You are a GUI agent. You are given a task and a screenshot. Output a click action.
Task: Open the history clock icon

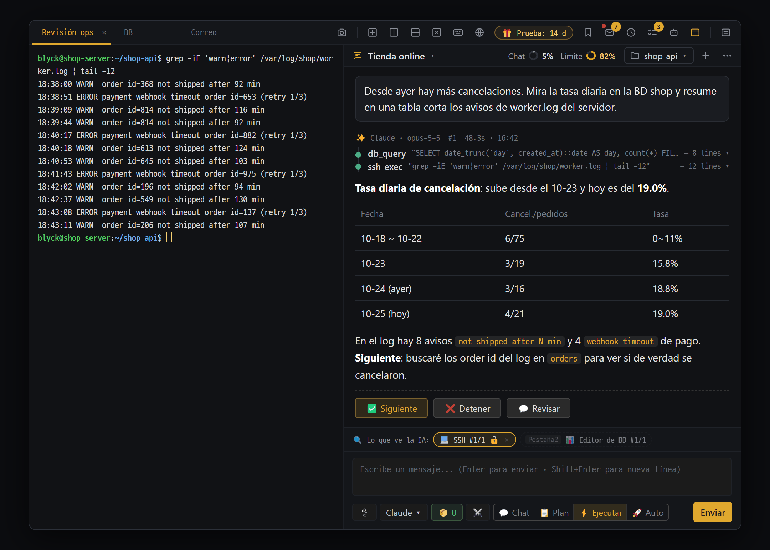[x=631, y=33]
